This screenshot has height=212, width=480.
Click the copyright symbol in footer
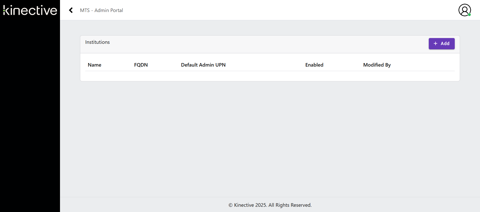pyautogui.click(x=230, y=205)
